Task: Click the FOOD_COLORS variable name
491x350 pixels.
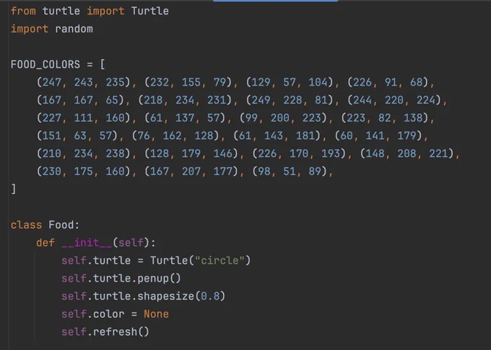Action: 45,65
